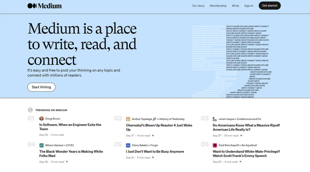This screenshot has width=310, height=172.
Task: Click the animated word-art M graphic
Action: click(232, 62)
